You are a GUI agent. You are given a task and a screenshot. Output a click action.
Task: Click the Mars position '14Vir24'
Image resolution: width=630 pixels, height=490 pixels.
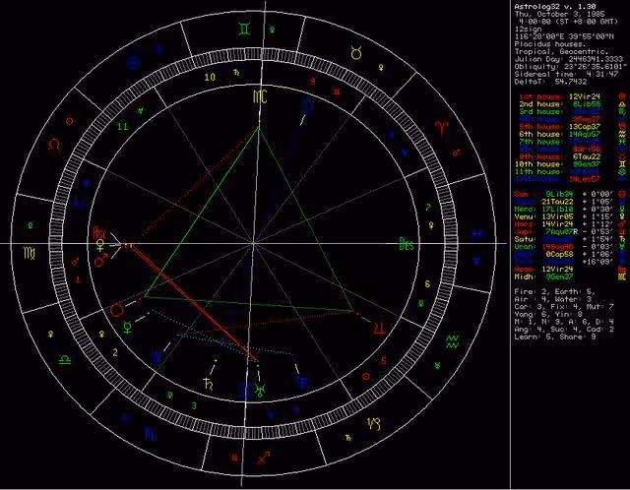[x=557, y=224]
